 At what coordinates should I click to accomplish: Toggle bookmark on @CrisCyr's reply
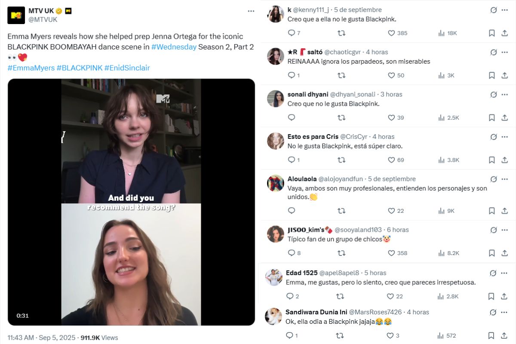[x=491, y=160]
